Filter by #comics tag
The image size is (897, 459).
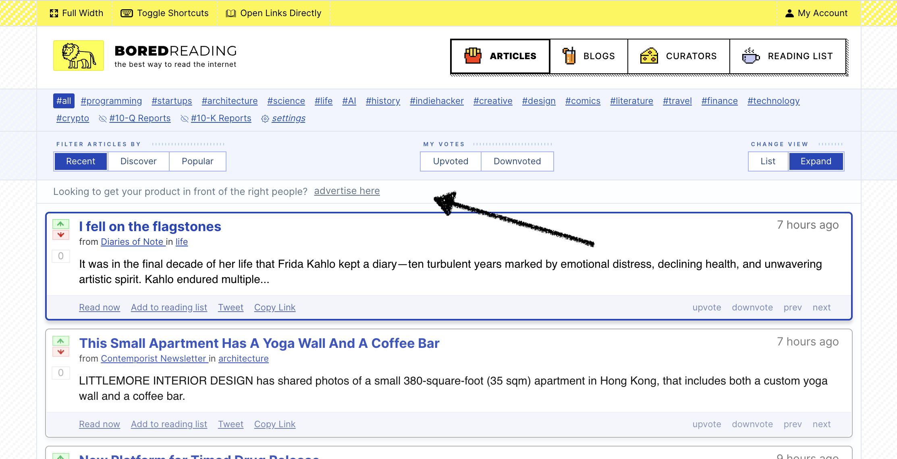[583, 101]
